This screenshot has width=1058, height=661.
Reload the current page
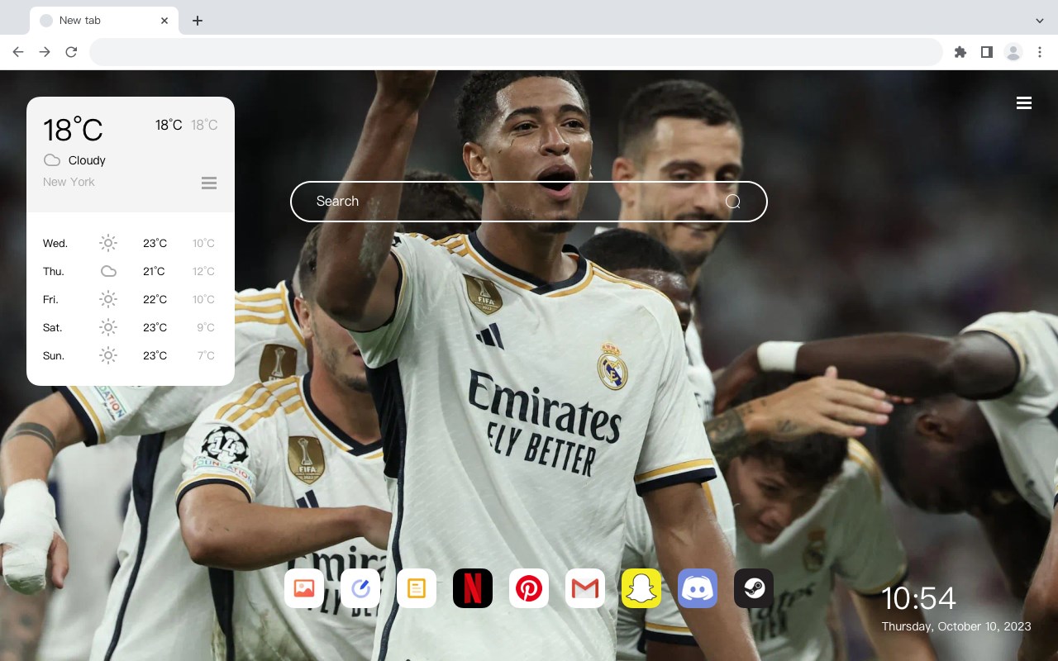[71, 52]
